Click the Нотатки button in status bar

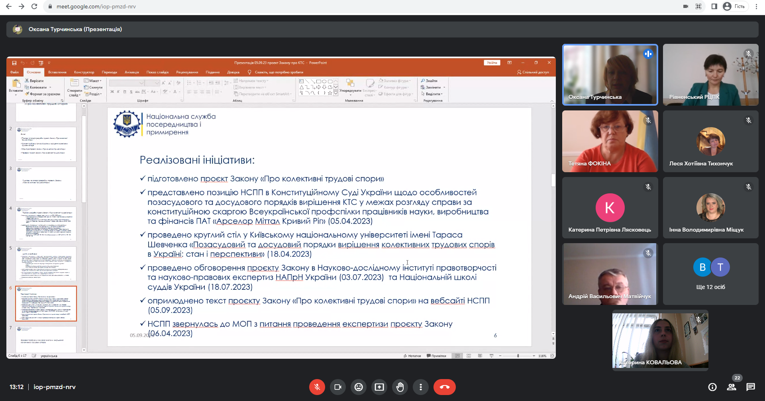412,356
